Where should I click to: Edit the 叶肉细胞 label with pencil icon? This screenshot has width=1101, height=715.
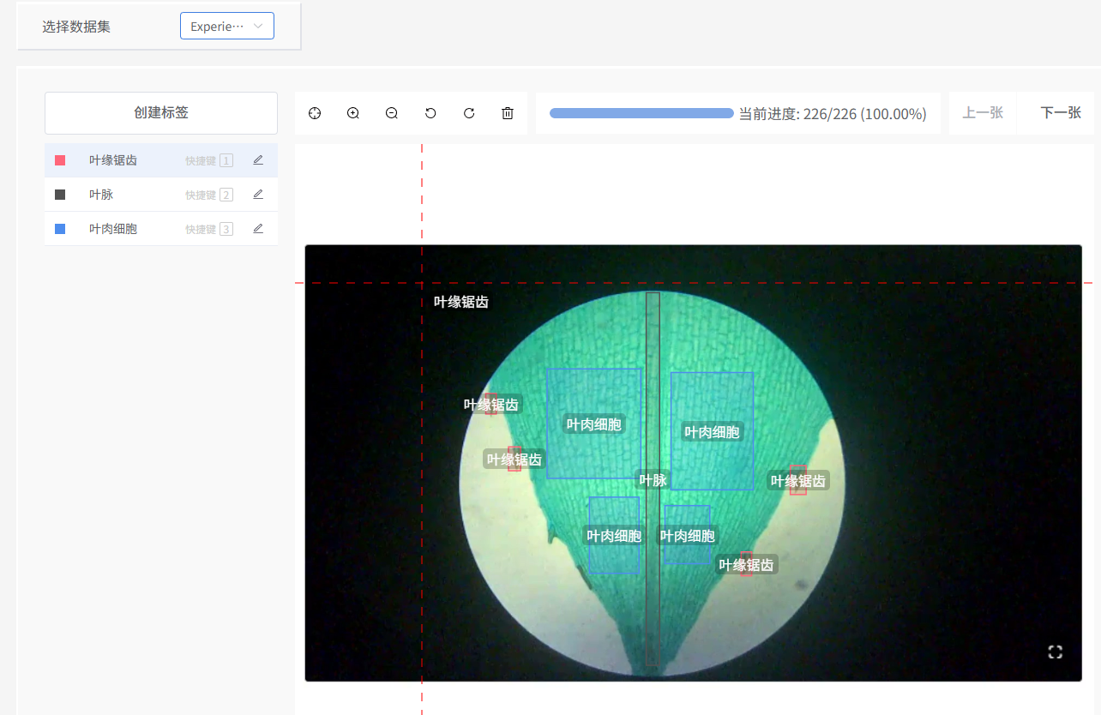click(x=258, y=229)
